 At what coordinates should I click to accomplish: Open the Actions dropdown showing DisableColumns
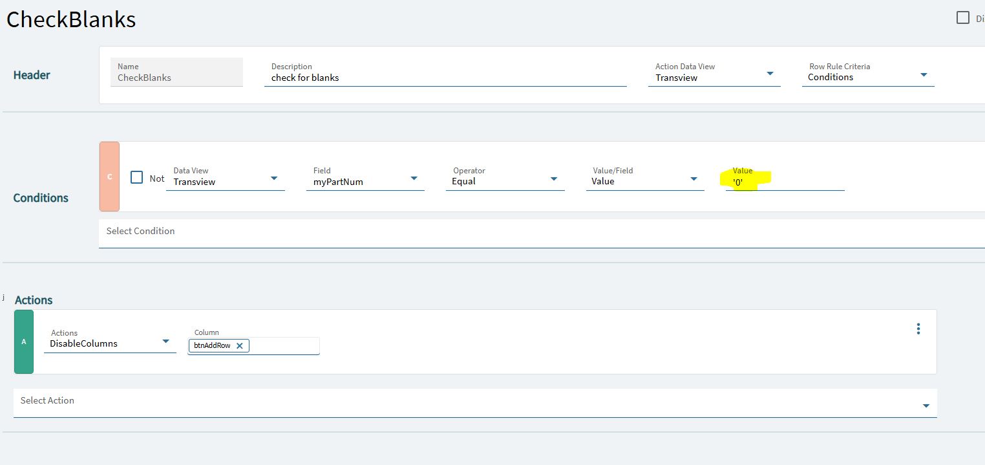click(x=165, y=341)
